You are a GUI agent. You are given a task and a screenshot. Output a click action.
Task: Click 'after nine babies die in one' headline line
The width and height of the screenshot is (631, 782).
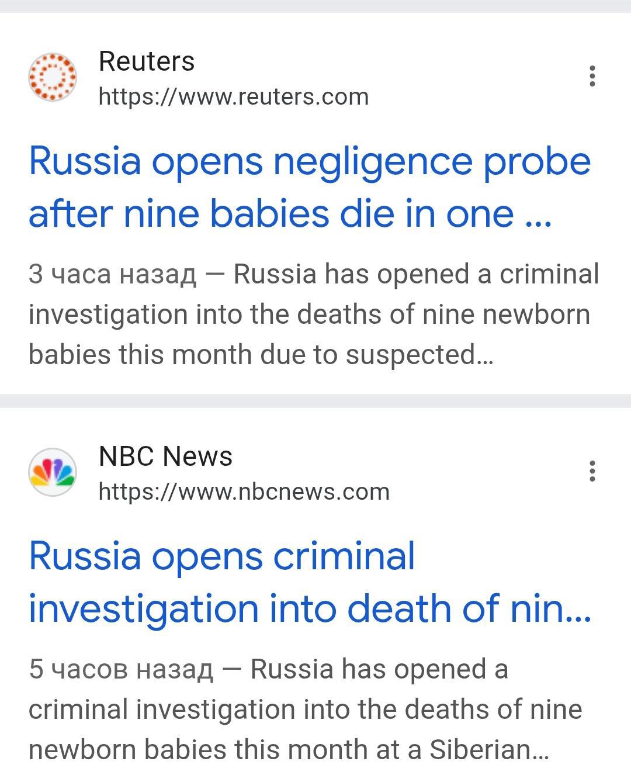[290, 214]
